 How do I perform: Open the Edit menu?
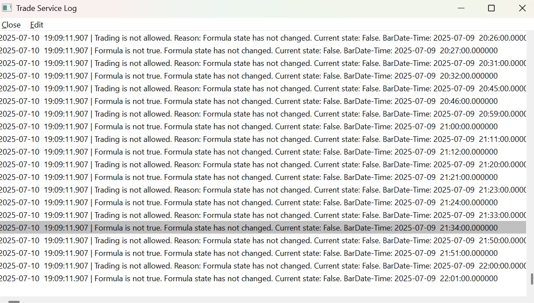37,25
